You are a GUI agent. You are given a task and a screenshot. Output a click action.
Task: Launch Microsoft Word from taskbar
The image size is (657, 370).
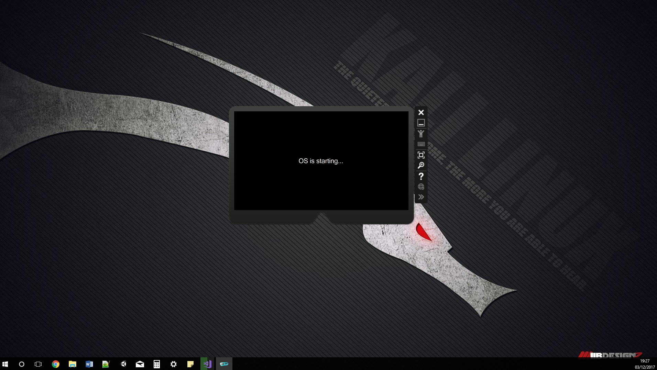tap(89, 364)
